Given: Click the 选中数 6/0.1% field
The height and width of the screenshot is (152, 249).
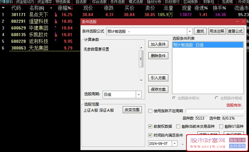Looking at the screenshot, I should [233, 118].
